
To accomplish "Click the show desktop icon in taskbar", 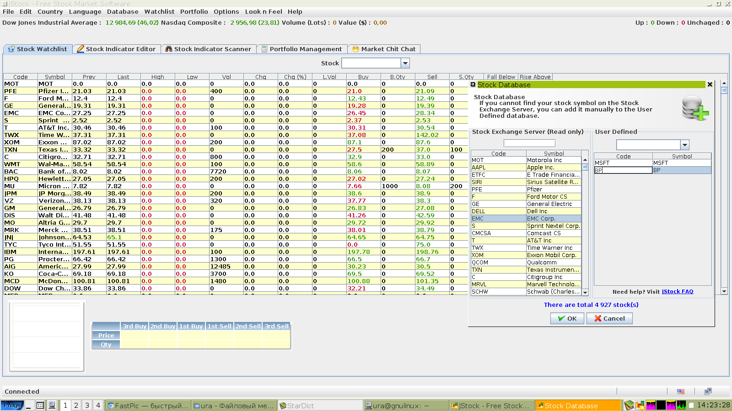I will [x=28, y=406].
